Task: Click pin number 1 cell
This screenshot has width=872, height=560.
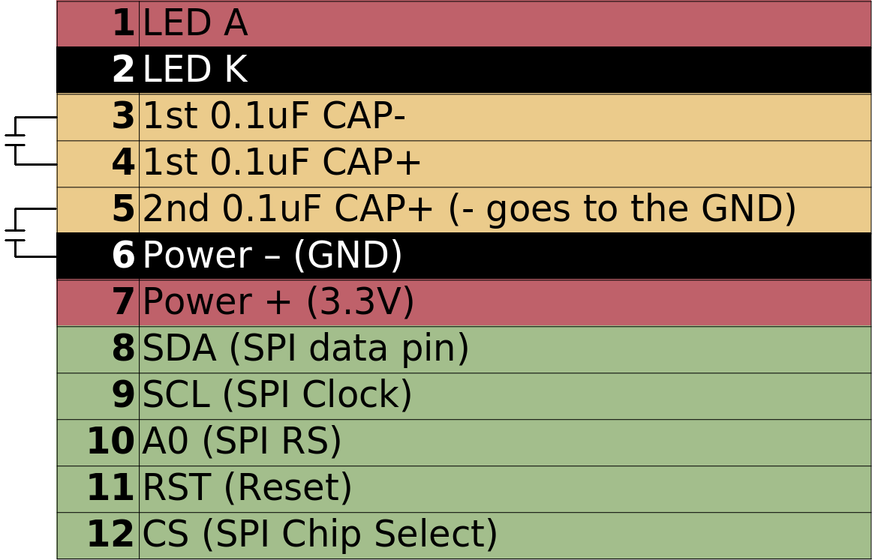Action: [122, 24]
